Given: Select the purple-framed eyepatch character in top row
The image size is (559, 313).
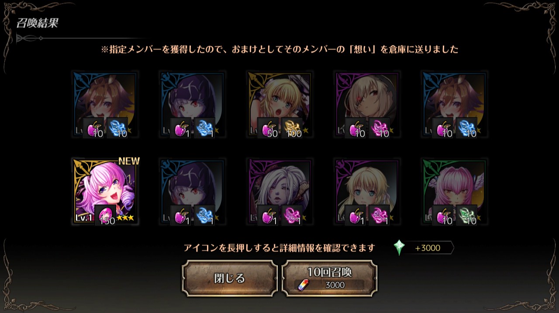Looking at the screenshot, I should tap(367, 105).
